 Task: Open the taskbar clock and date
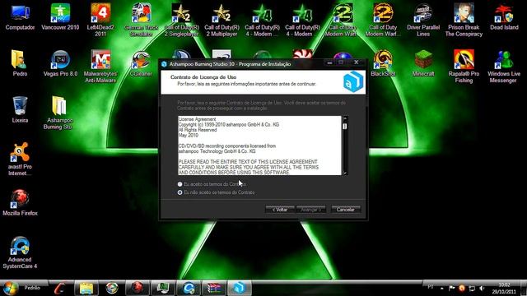(504, 289)
